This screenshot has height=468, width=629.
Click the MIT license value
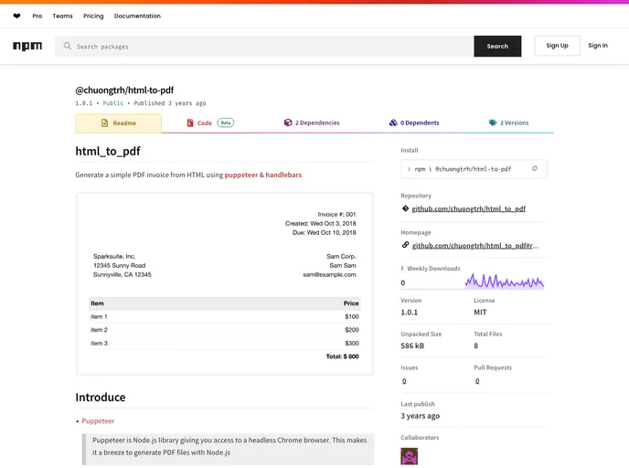pyautogui.click(x=480, y=312)
